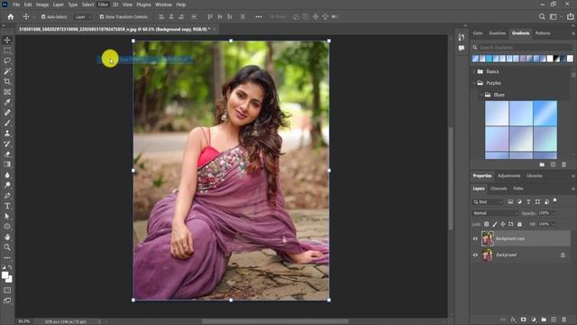Toggle the Auto-Select checkbox
This screenshot has height=325, width=577.
[43, 17]
